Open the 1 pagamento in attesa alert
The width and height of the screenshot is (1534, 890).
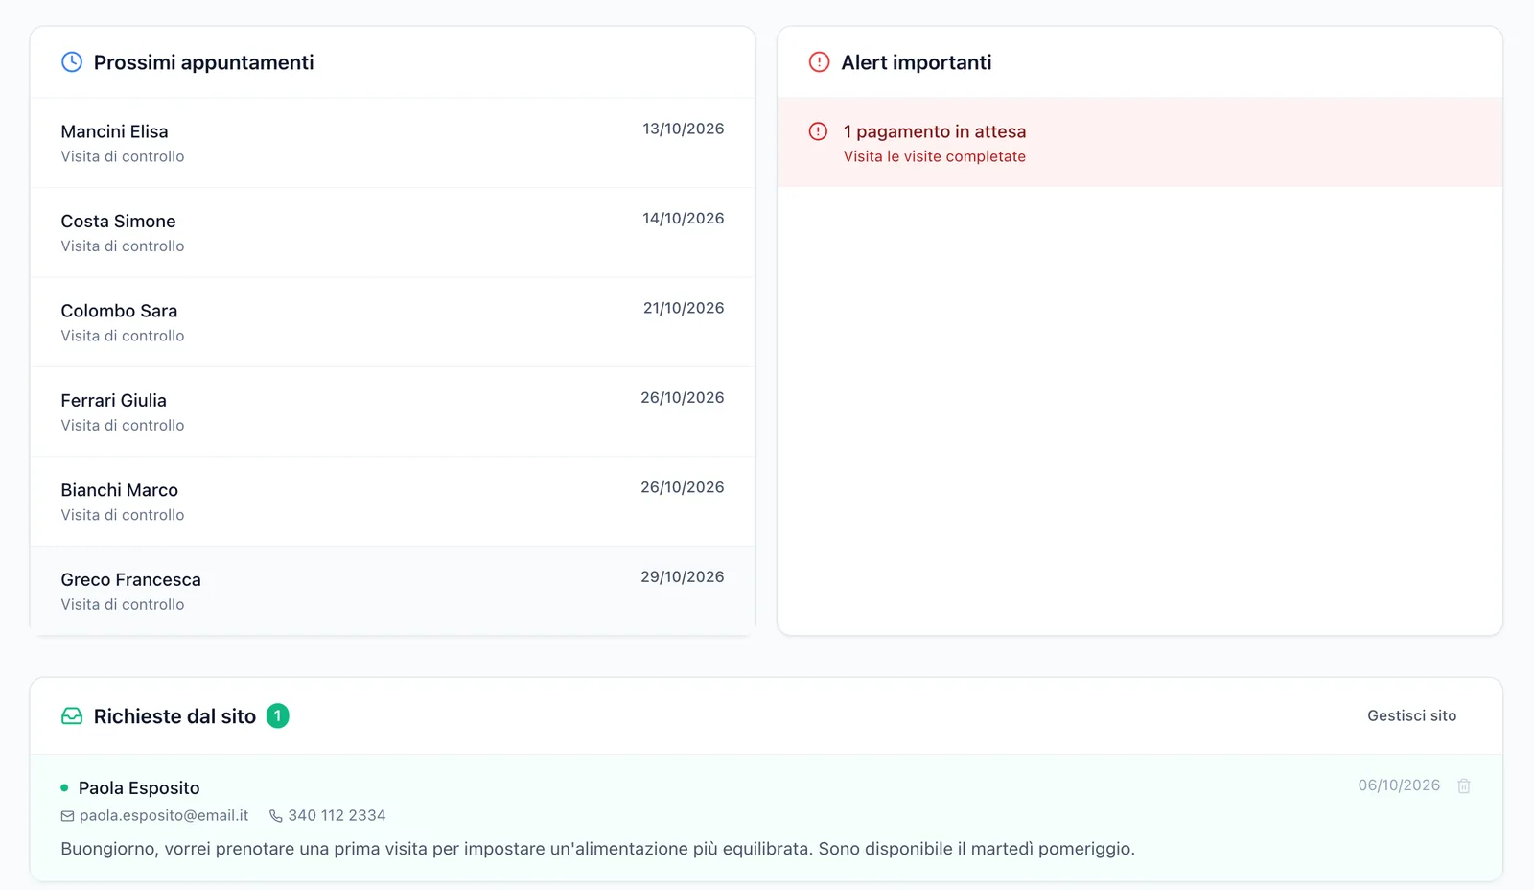pos(1139,143)
